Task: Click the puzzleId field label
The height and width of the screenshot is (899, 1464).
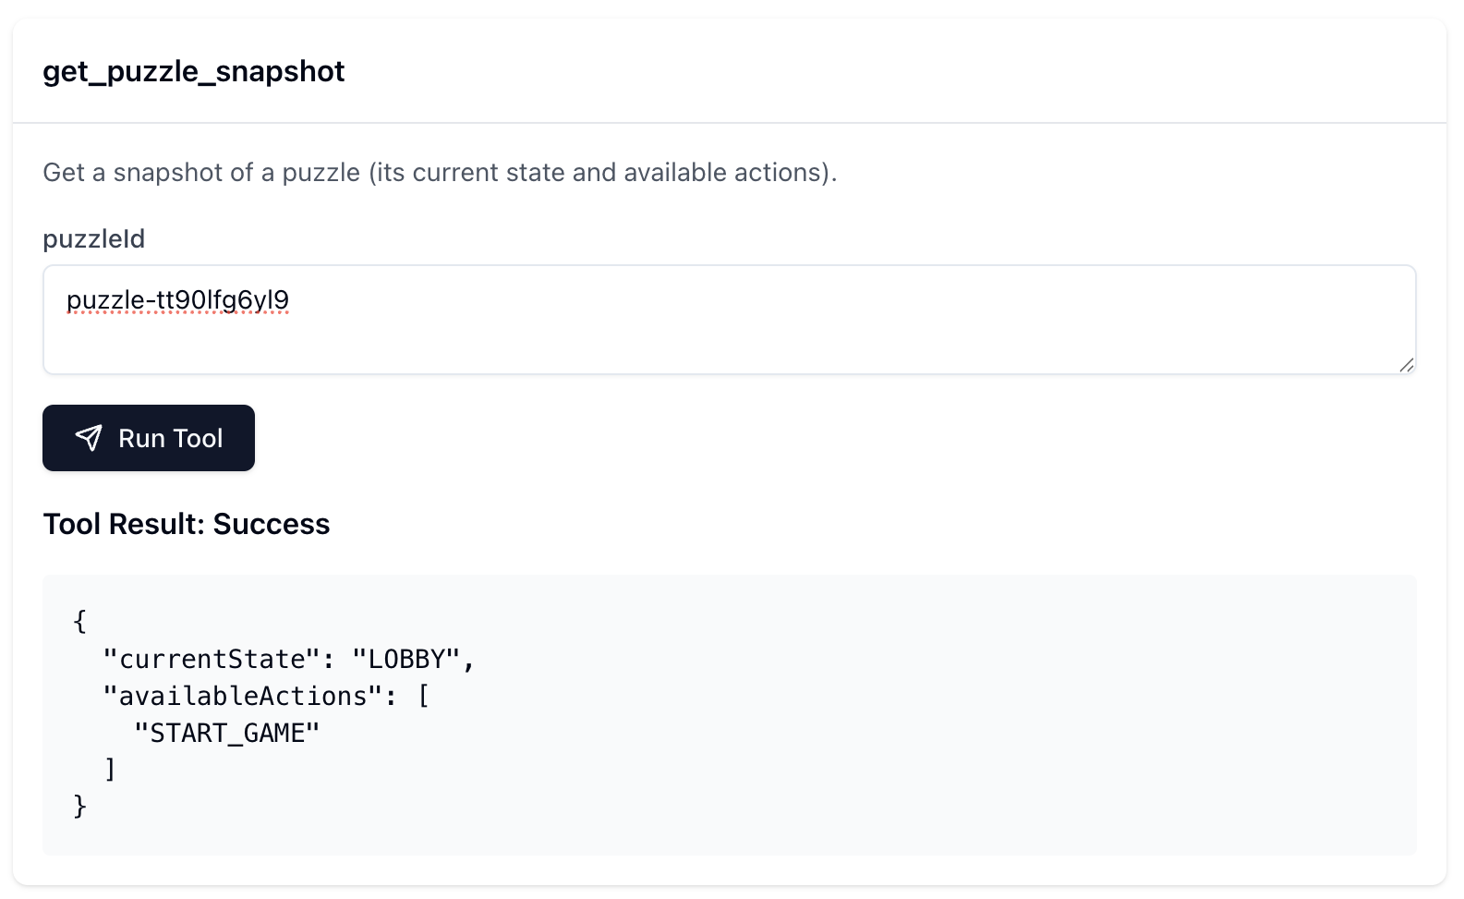Action: pos(92,238)
